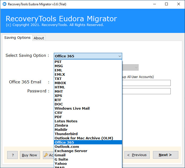Choose Exchange Server from the list

pos(88,151)
